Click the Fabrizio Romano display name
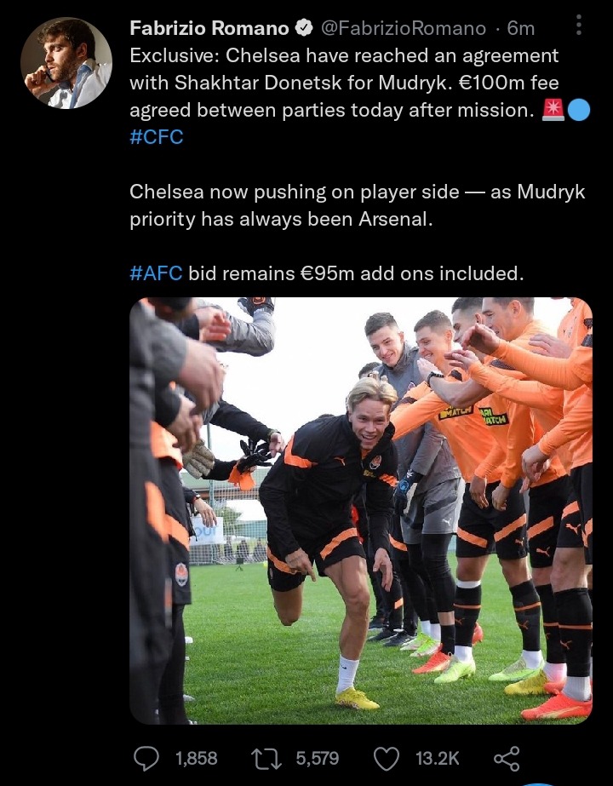The width and height of the screenshot is (613, 786). pos(209,28)
